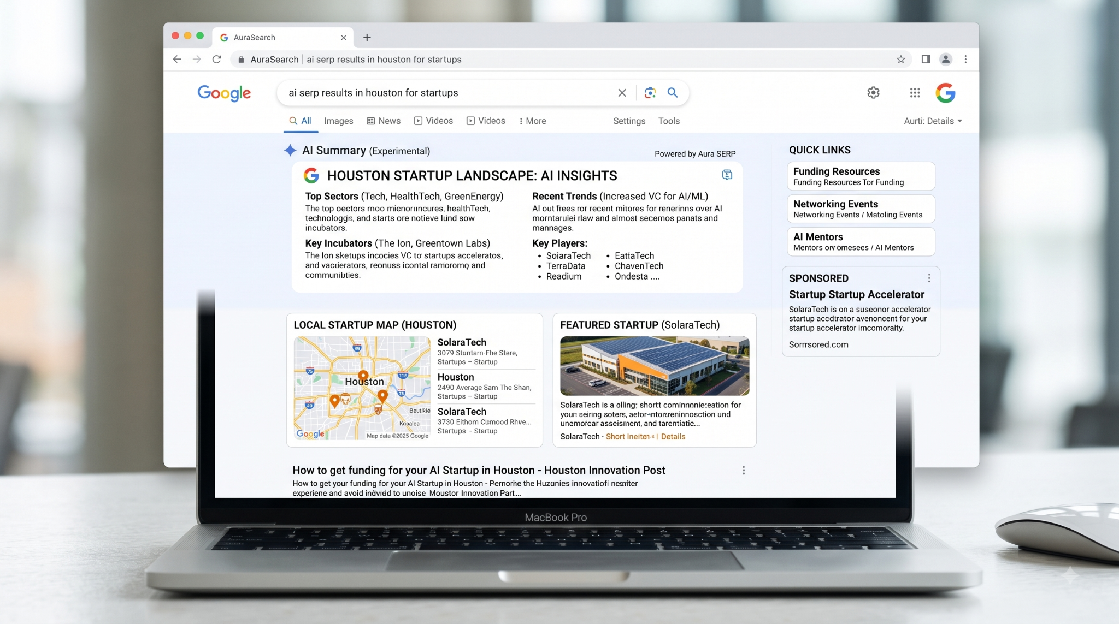
Task: Open the browser three-dot menu
Action: pos(965,60)
